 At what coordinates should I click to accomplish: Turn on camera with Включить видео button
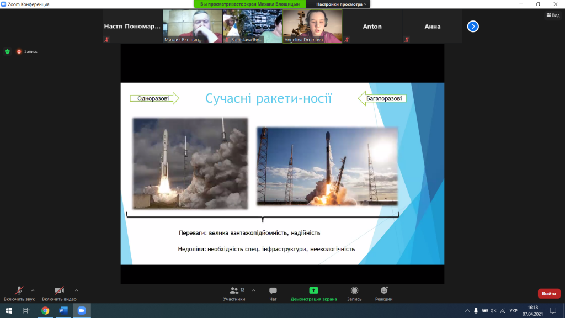click(x=59, y=294)
